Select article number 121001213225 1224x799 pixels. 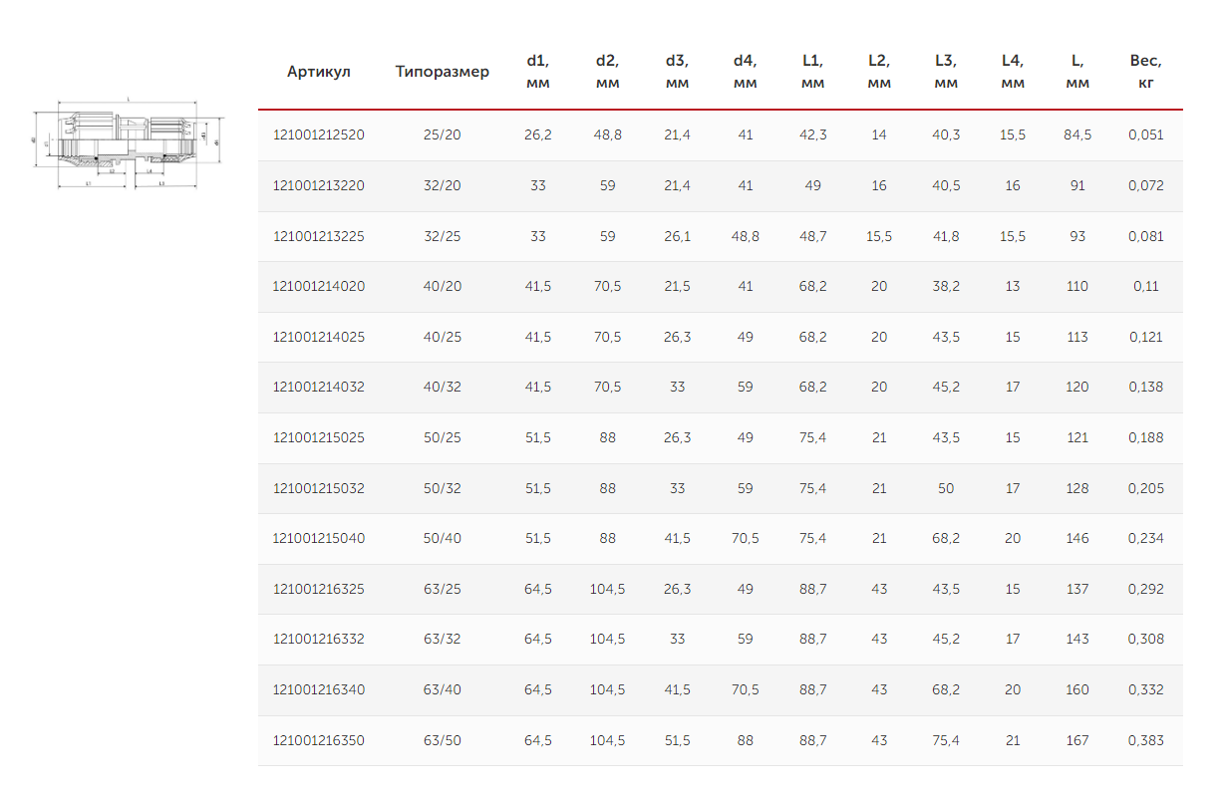click(319, 236)
